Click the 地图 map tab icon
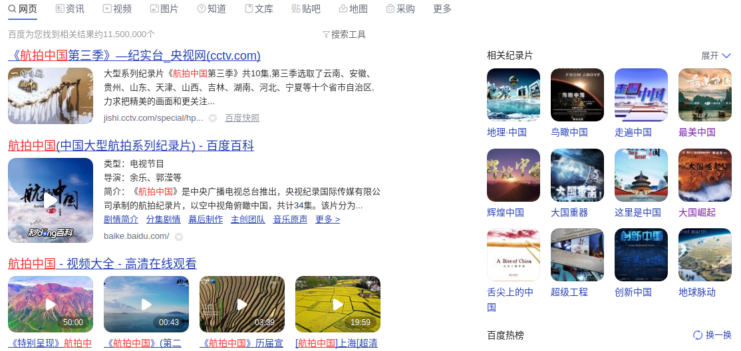 [343, 9]
